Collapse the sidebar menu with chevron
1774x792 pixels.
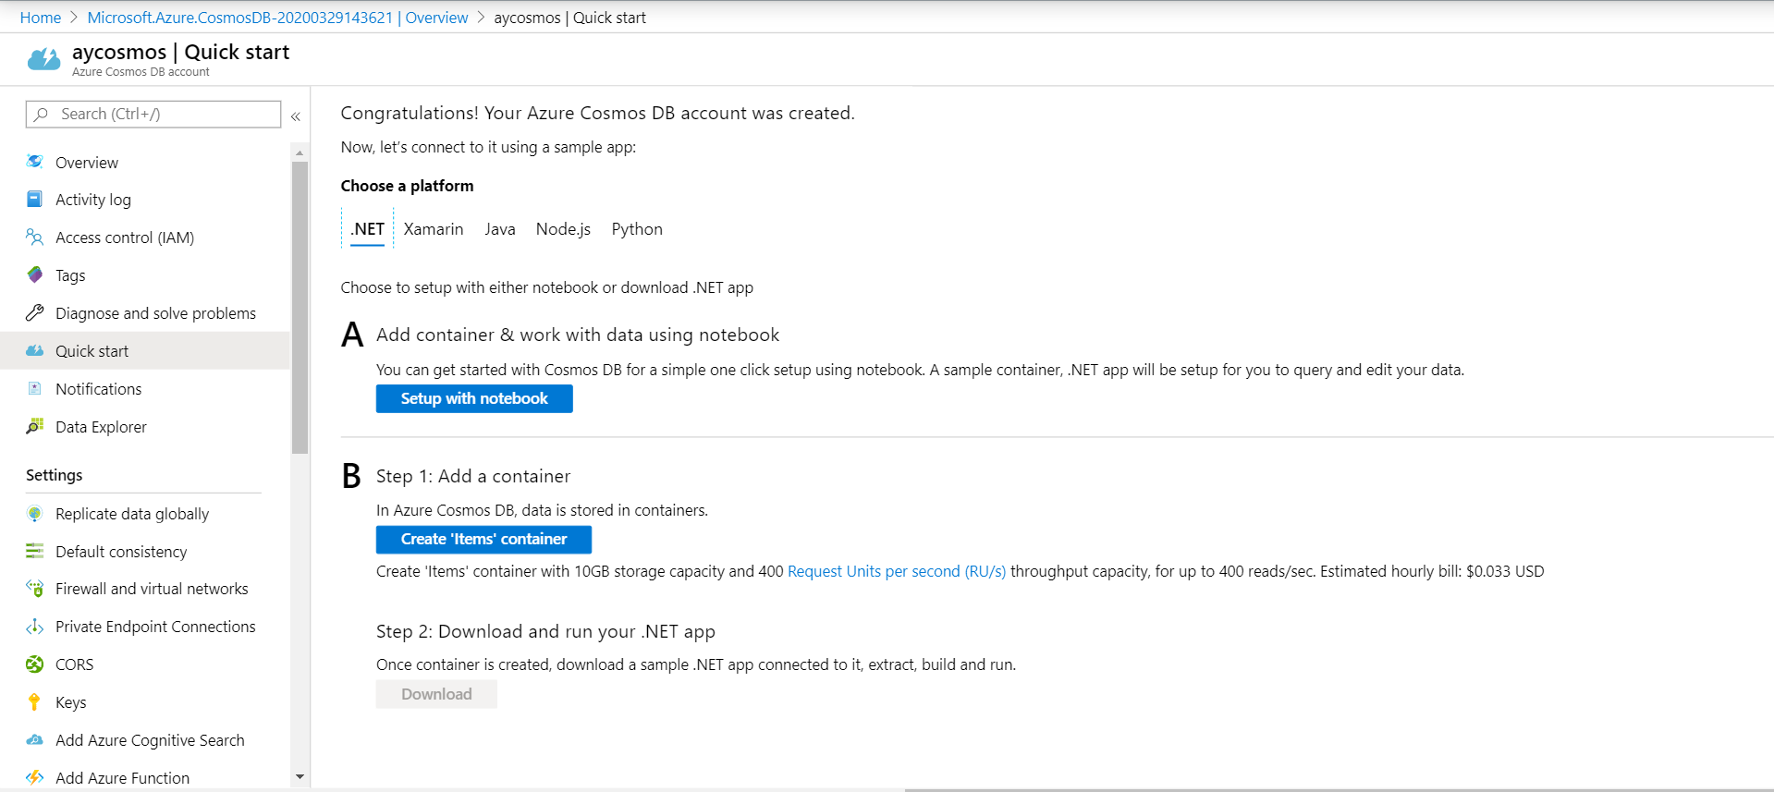pos(296,116)
